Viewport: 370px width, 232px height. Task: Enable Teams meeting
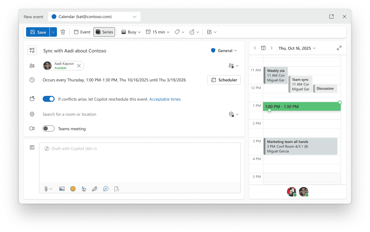(49, 128)
